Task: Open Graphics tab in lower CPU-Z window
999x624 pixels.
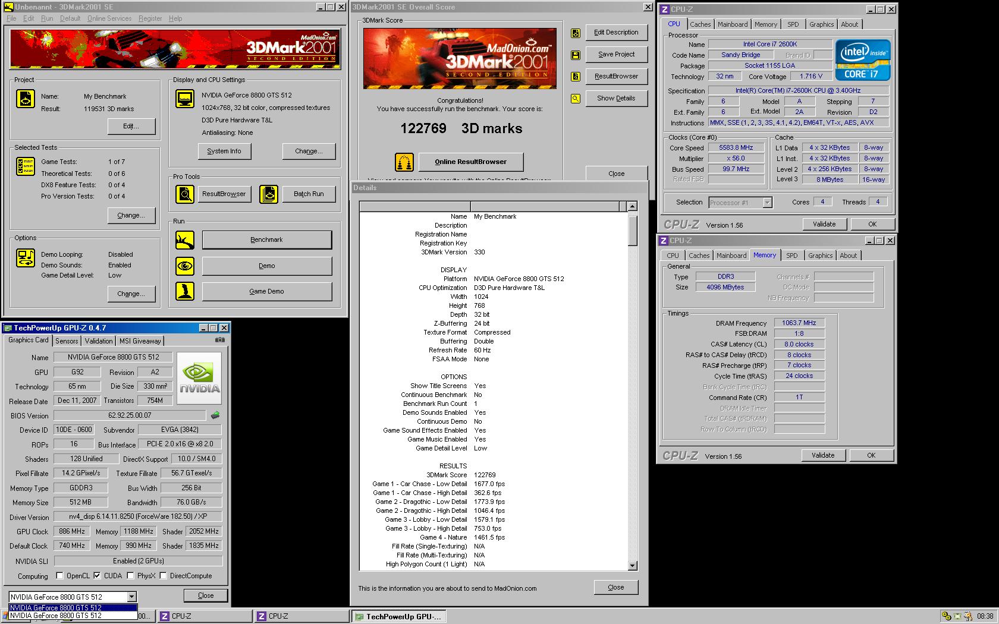Action: point(821,256)
